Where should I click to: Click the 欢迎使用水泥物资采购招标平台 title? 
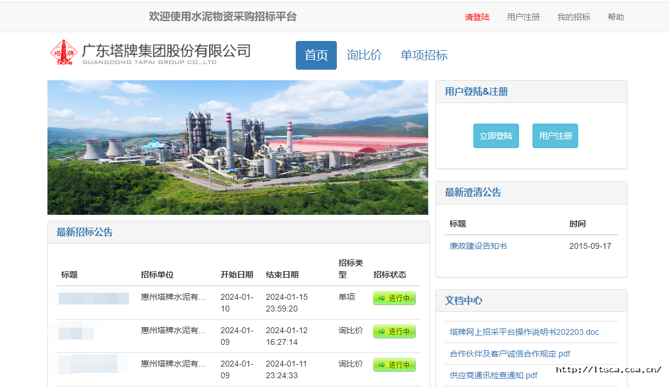pos(222,16)
